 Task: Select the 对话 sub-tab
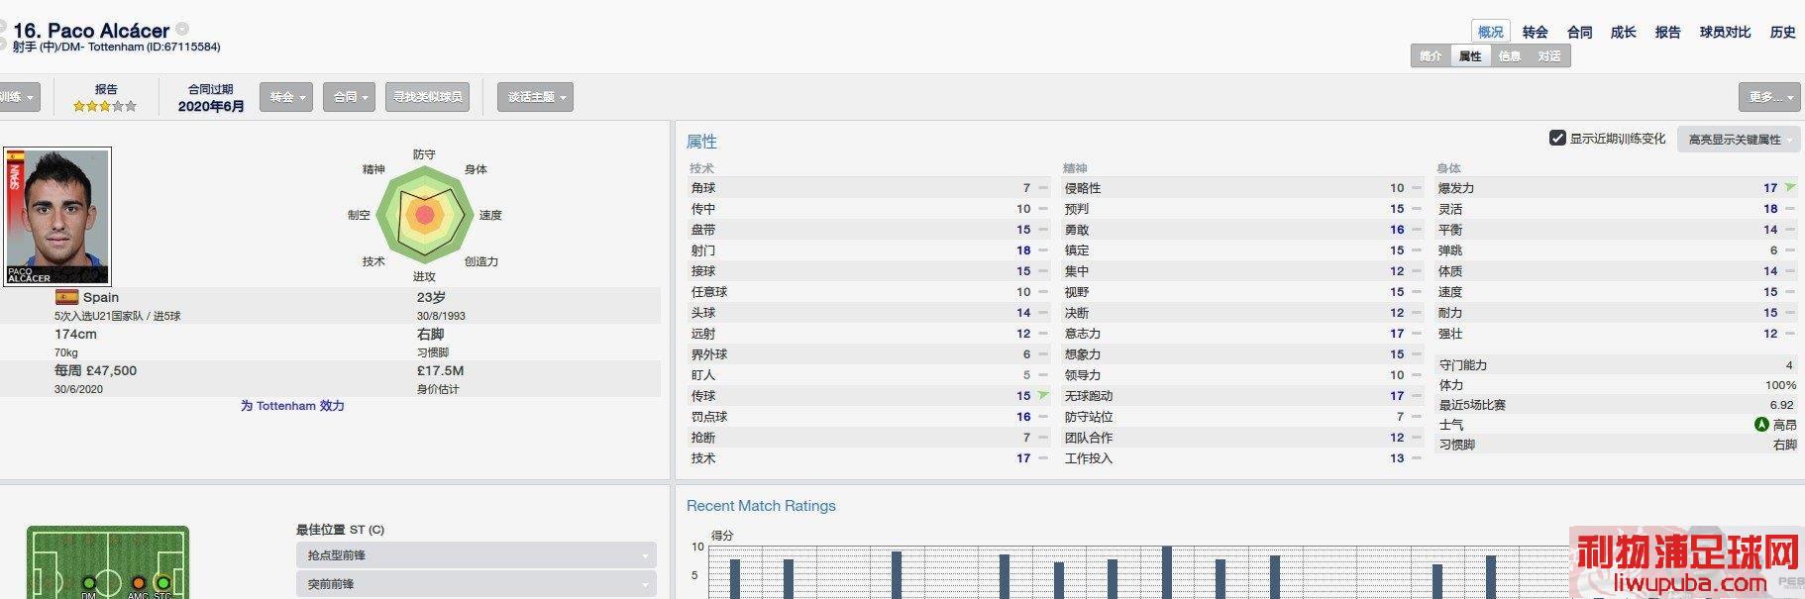(x=1549, y=56)
